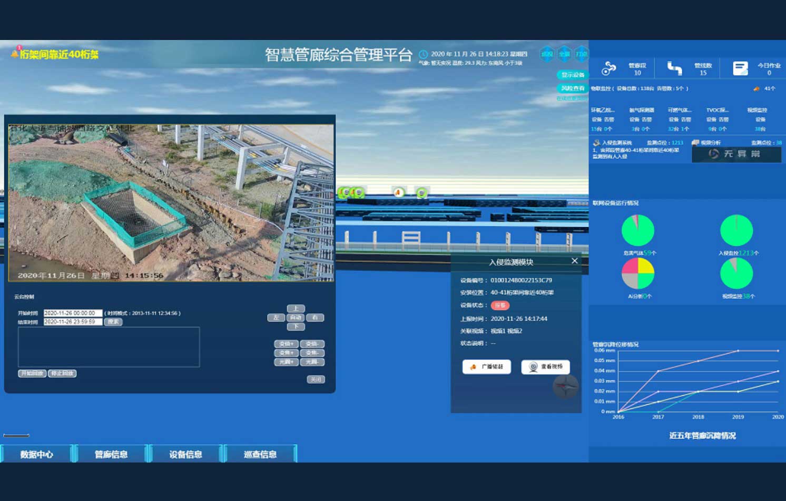Click the 查看视频 button
Screen dimensions: 786x501
tap(545, 366)
